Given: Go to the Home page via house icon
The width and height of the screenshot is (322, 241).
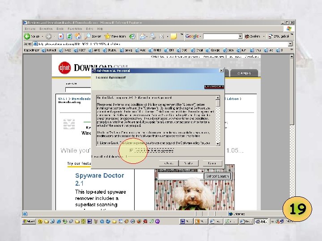Looking at the screenshot, I should pos(78,37).
